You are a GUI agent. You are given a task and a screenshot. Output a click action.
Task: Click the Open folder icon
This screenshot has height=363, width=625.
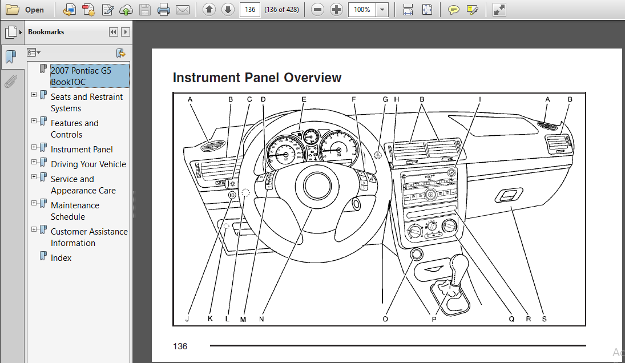pyautogui.click(x=13, y=10)
